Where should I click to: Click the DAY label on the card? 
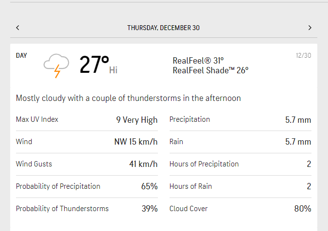(21, 55)
